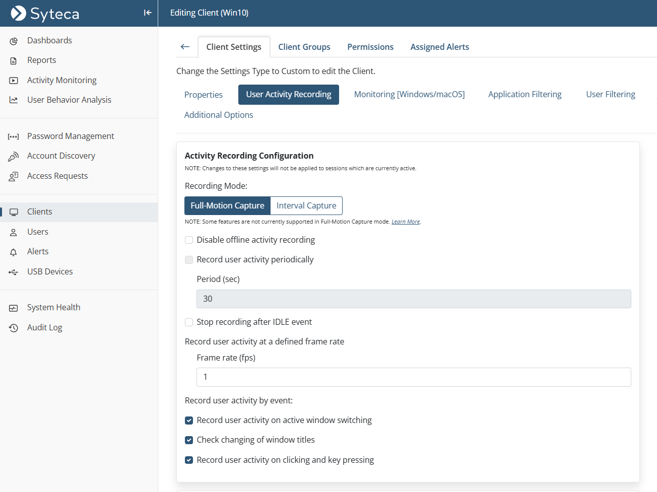
Task: Click the USB Devices icon
Action: [x=14, y=272]
